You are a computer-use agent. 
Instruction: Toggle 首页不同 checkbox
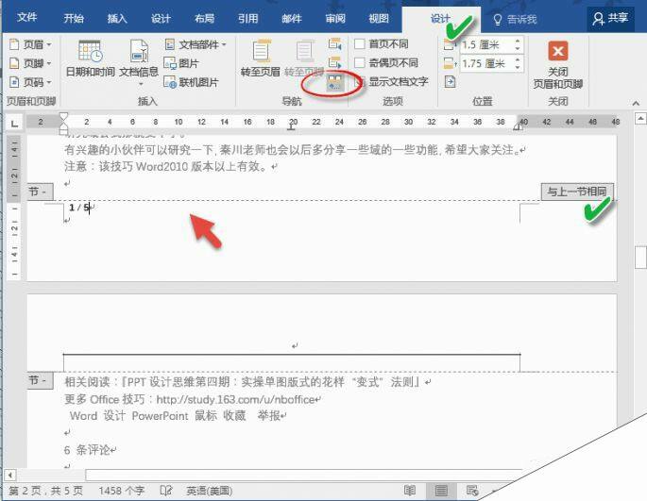point(360,43)
